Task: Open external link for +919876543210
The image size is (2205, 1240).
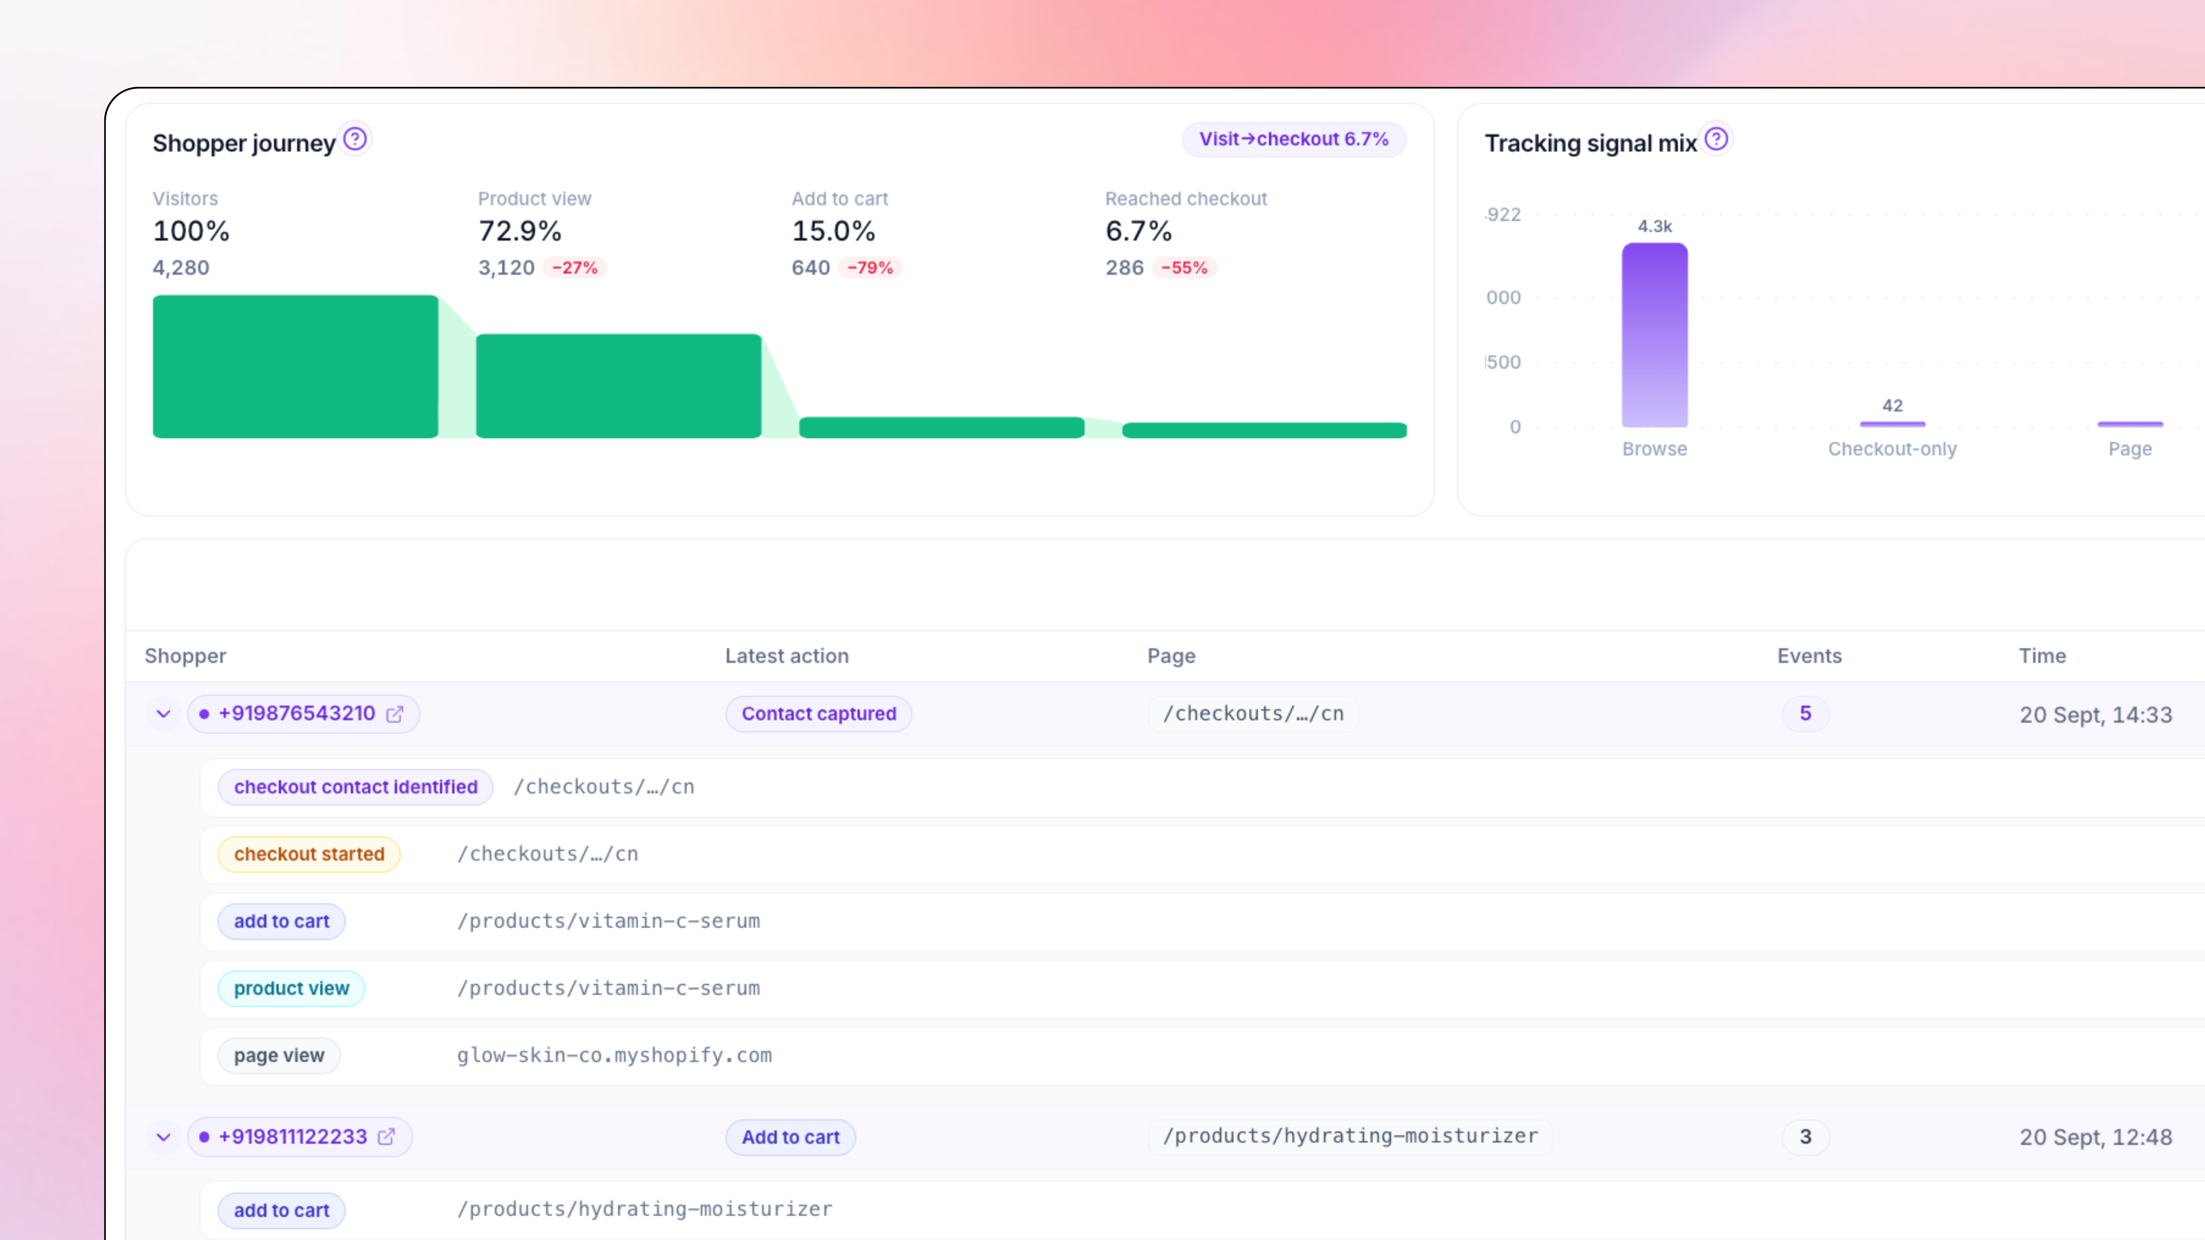Action: (x=395, y=714)
